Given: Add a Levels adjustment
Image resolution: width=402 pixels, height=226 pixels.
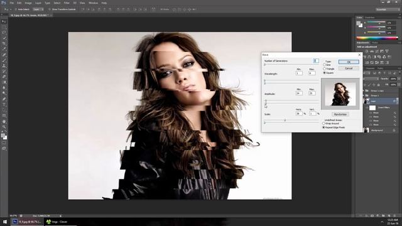Looking at the screenshot, I should coord(372,51).
